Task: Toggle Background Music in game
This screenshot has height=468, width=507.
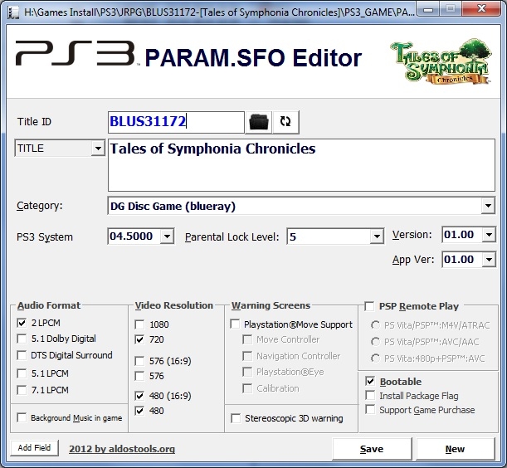Action: pyautogui.click(x=22, y=417)
